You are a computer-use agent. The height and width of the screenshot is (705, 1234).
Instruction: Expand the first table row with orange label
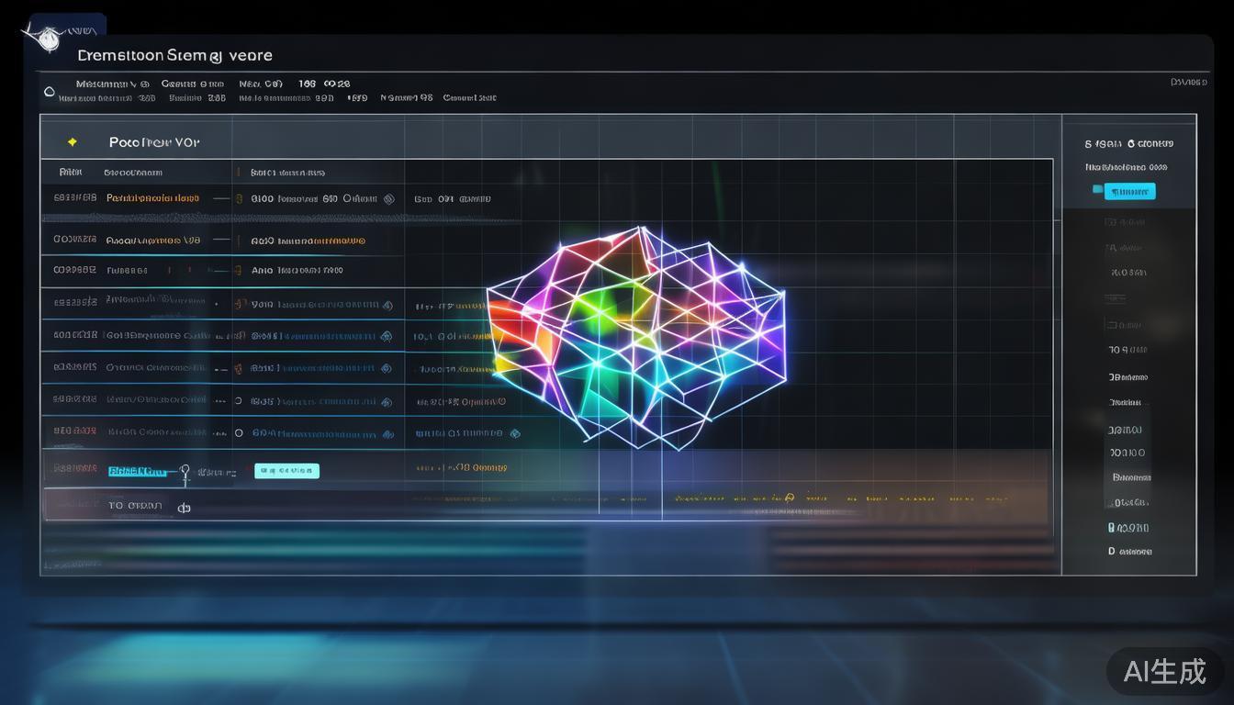tap(152, 198)
